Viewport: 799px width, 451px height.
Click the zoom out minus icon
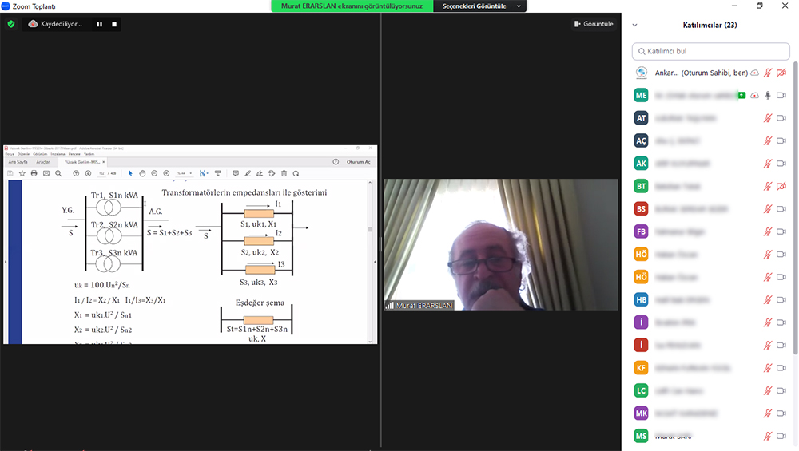pyautogui.click(x=154, y=173)
